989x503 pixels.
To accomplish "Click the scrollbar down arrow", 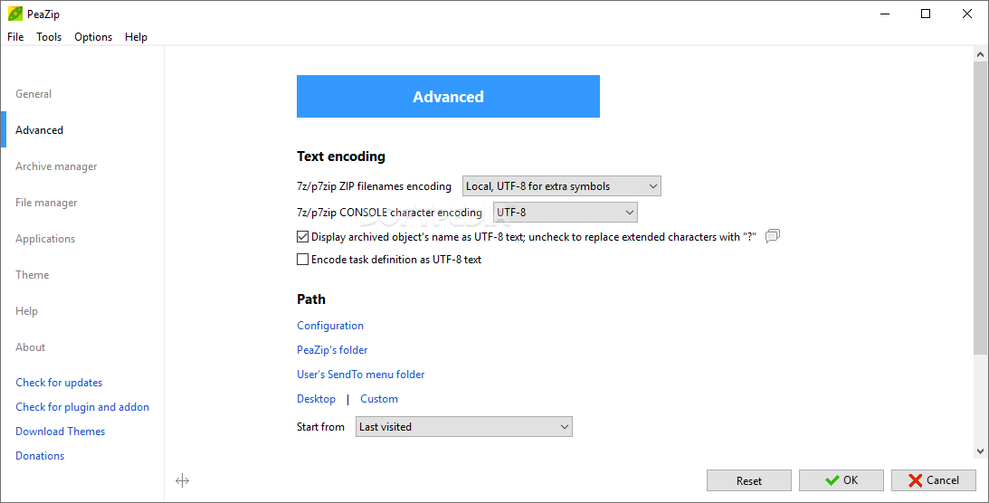I will pos(980,451).
